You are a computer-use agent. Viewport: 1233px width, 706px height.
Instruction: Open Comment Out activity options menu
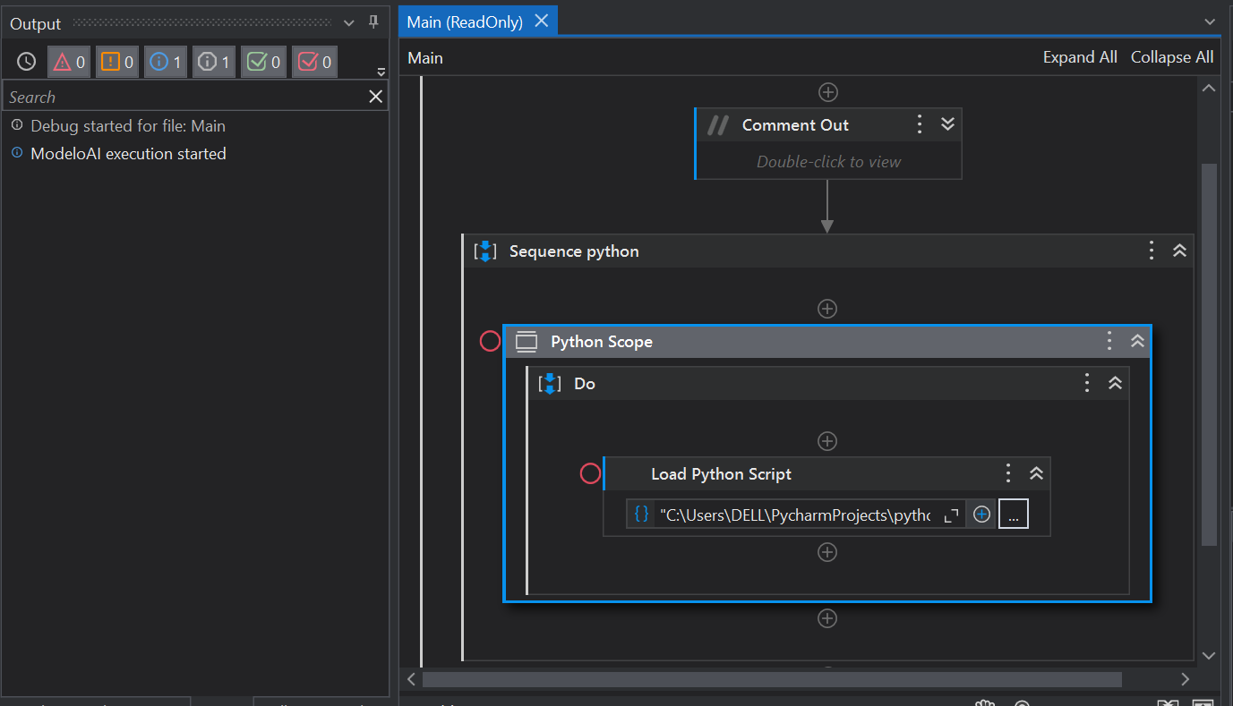pos(919,125)
